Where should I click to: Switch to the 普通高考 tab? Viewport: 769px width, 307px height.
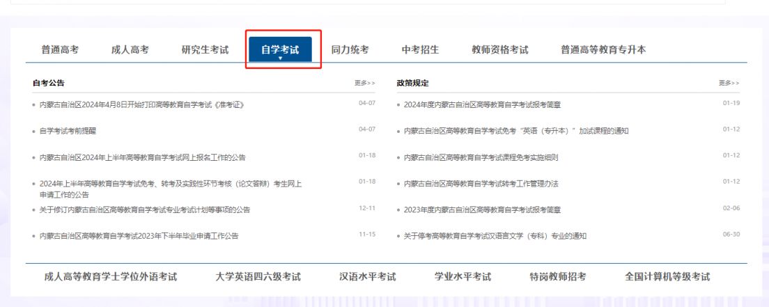60,49
